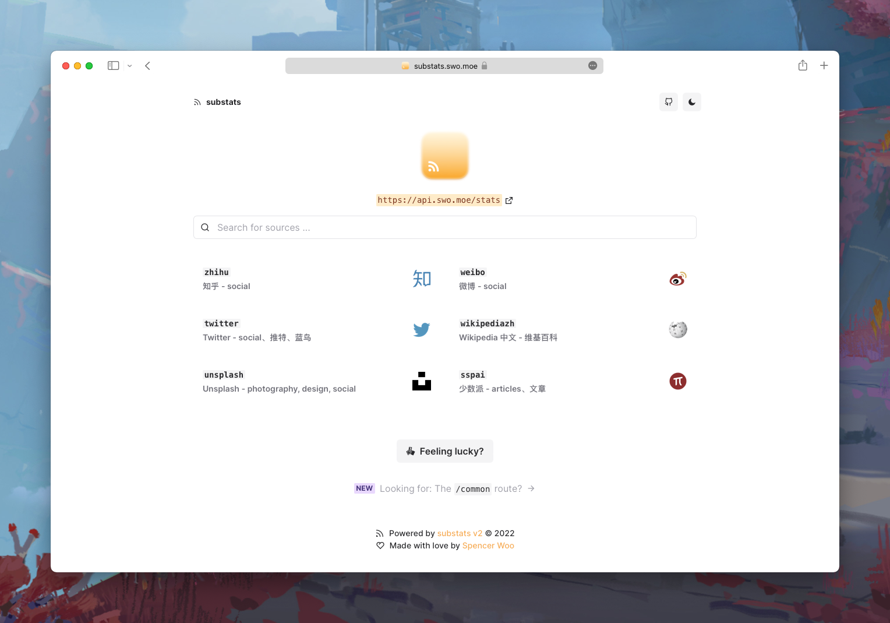Click the sspai red pi logo icon
This screenshot has height=623, width=890.
click(x=678, y=381)
